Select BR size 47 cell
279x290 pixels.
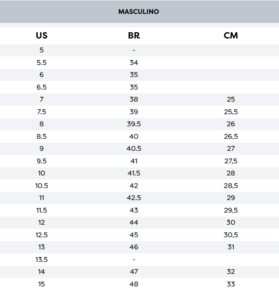(134, 272)
